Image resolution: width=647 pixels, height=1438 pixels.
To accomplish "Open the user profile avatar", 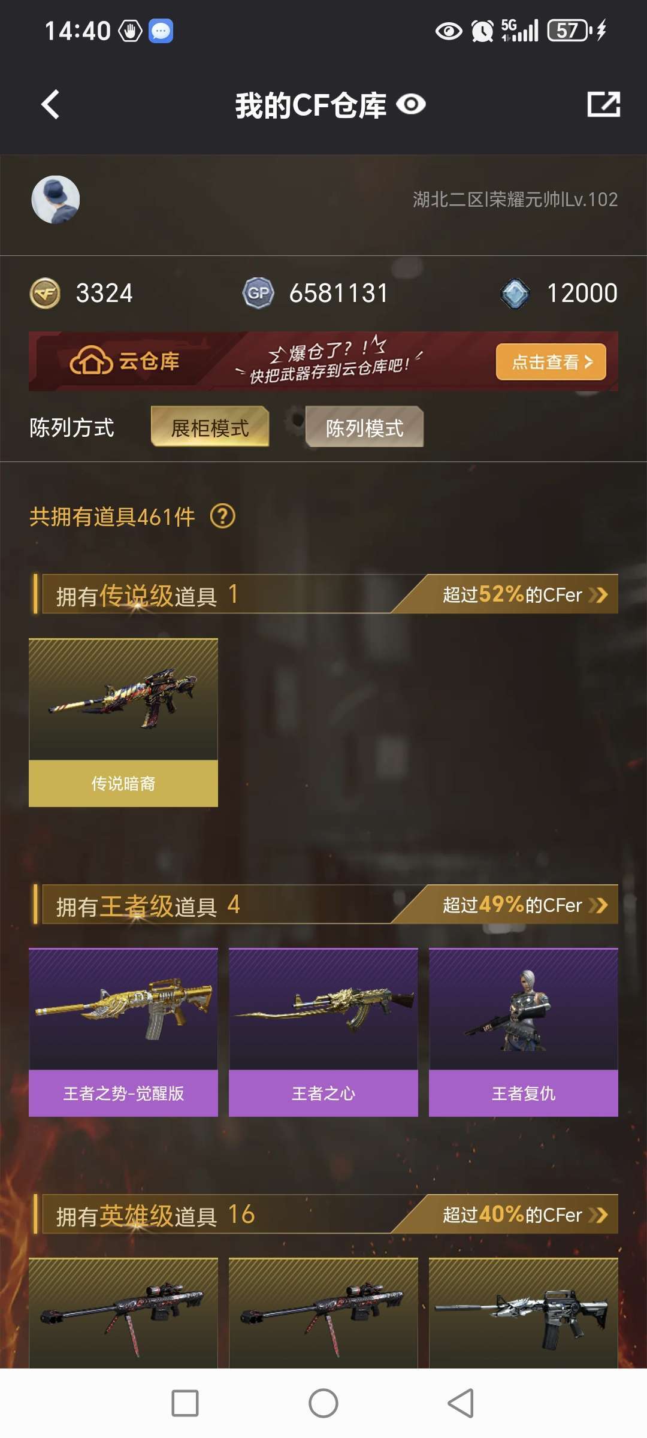I will [x=56, y=200].
